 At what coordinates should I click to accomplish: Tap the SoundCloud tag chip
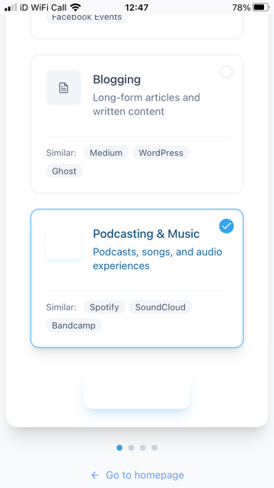161,307
